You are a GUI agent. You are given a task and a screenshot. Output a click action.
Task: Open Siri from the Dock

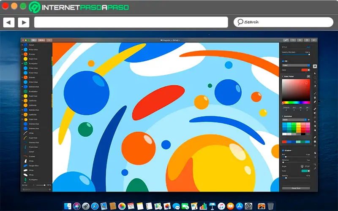(77, 206)
